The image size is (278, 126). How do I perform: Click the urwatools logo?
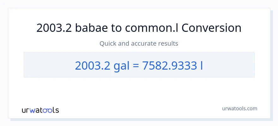coord(40,110)
